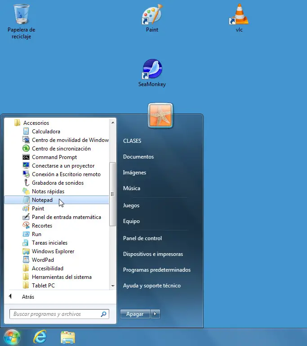Click the Paint palette icon in Accesorios
307x346 pixels.
click(26, 208)
